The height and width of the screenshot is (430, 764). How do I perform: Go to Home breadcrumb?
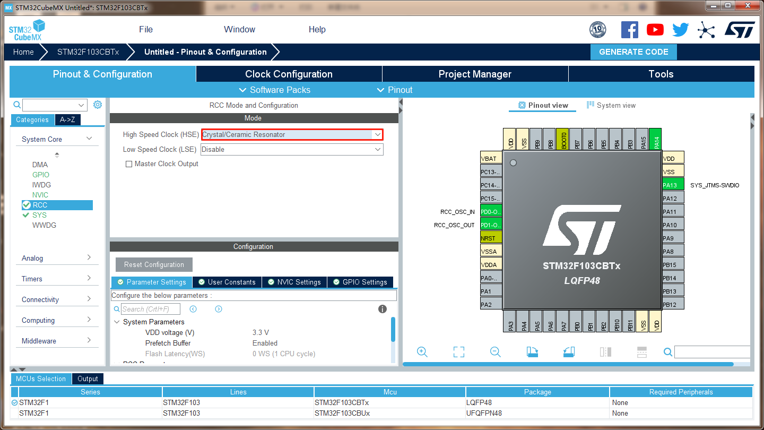click(23, 52)
